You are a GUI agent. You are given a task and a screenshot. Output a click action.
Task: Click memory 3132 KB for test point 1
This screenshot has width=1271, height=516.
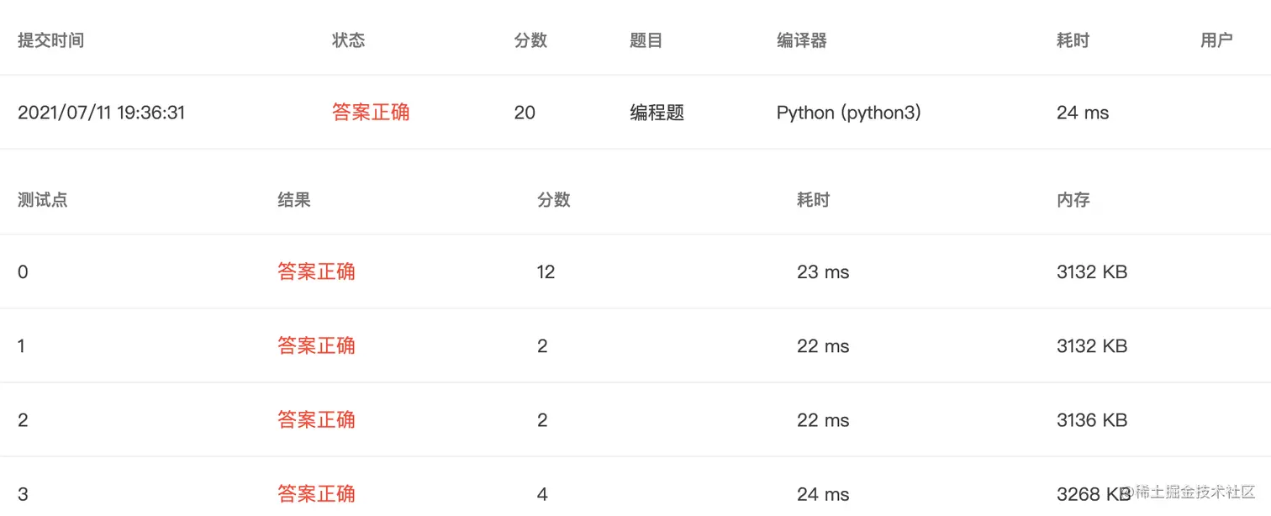[x=1092, y=346]
